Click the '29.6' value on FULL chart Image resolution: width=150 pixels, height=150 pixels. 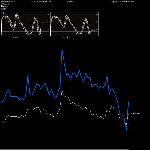[93, 30]
